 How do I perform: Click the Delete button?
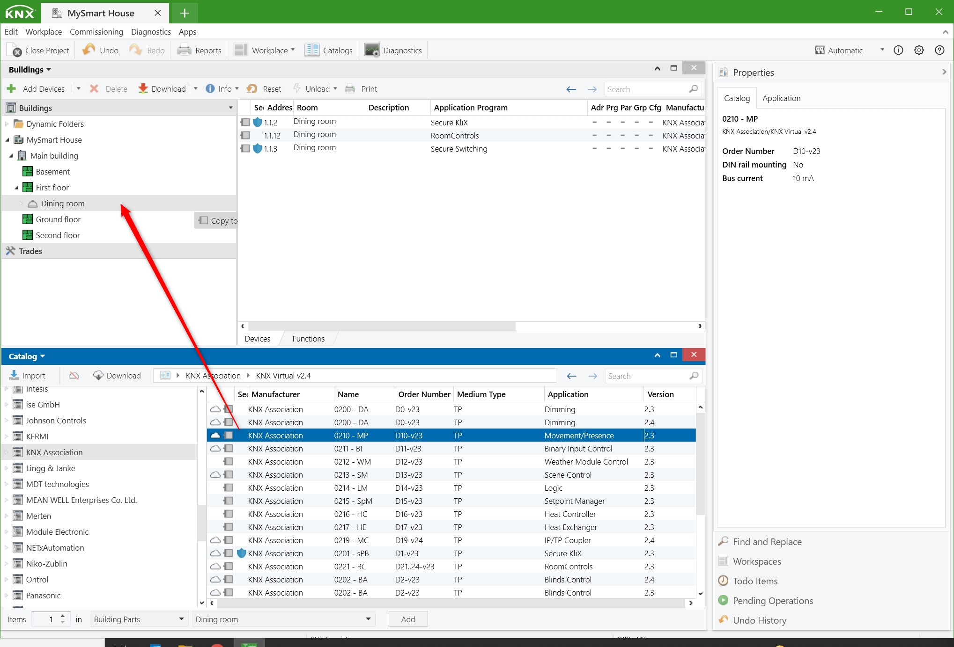pos(108,88)
